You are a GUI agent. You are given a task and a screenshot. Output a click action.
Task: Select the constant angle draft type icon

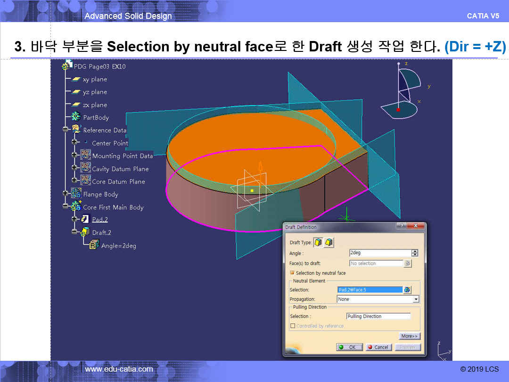(318, 242)
